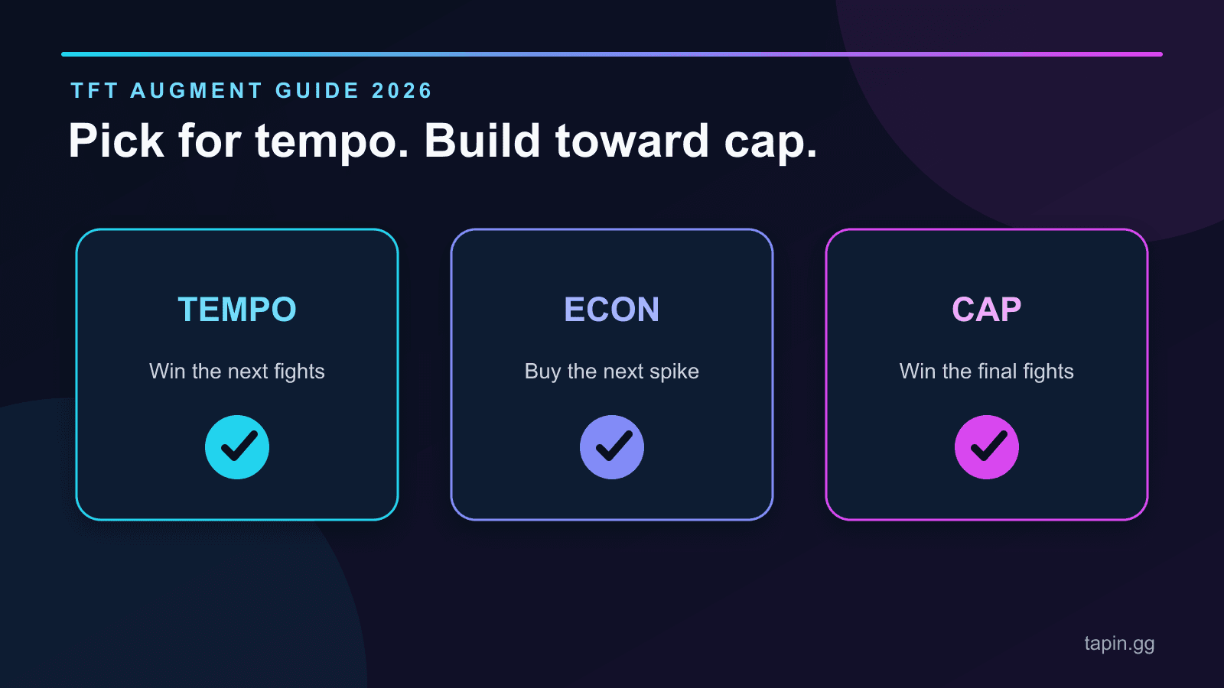Screen dimensions: 1224x688
Task: Click 'AUGMENT' in the top label
Action: [x=197, y=91]
